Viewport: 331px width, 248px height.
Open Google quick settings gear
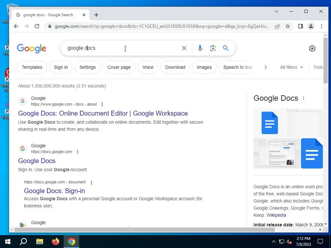pos(312,48)
